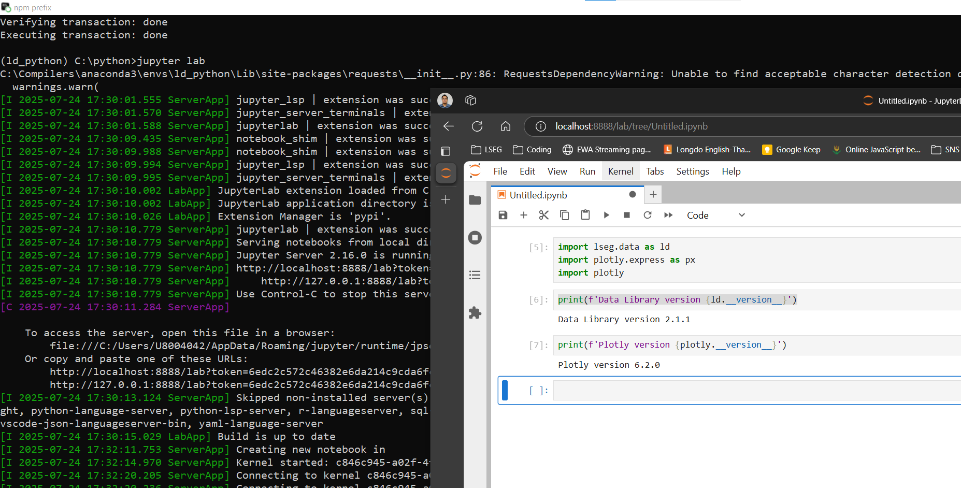Run the selected notebook cell
Viewport: 961px width, 488px height.
coord(606,215)
